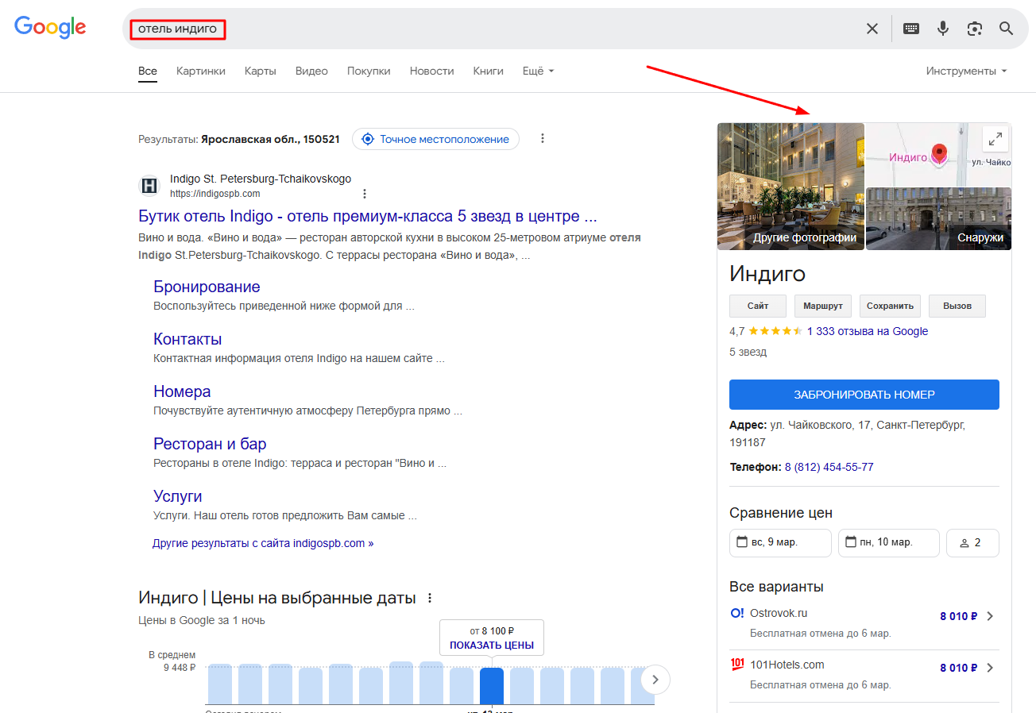Click the magnifying glass to search
This screenshot has width=1036, height=713.
click(x=1006, y=28)
